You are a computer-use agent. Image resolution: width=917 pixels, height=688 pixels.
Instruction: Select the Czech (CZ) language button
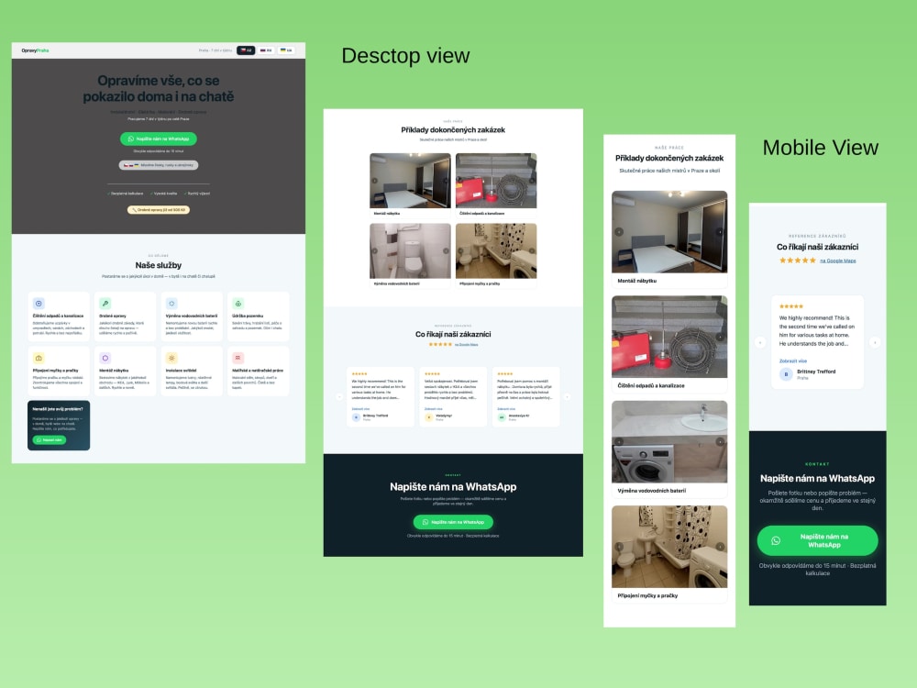(x=246, y=50)
